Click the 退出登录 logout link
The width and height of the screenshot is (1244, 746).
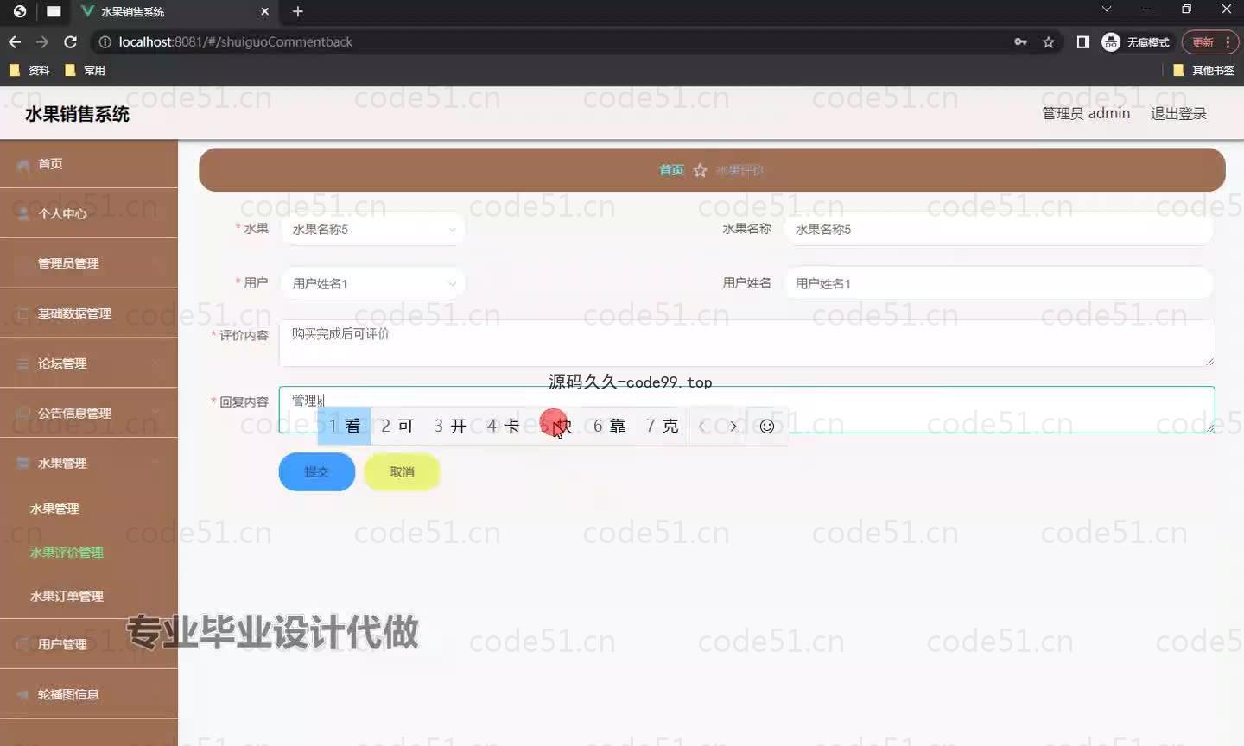coord(1178,113)
